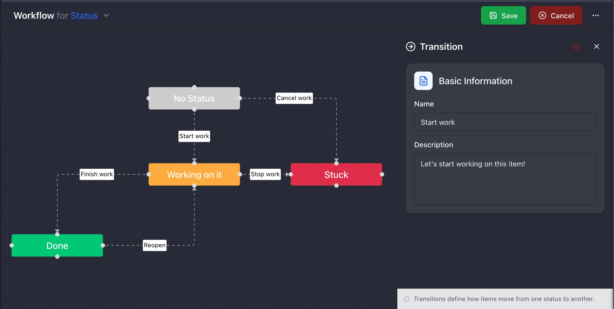Click the Basic Information document icon
Viewport: 614px width, 309px height.
click(x=423, y=81)
